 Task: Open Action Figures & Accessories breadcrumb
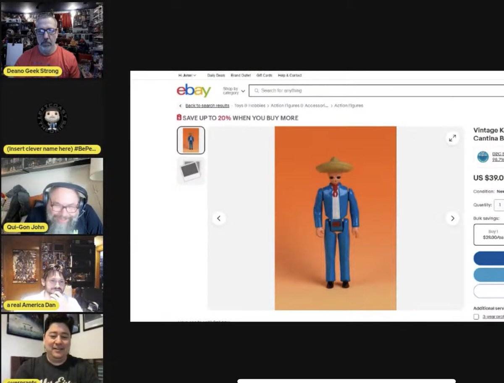click(299, 105)
